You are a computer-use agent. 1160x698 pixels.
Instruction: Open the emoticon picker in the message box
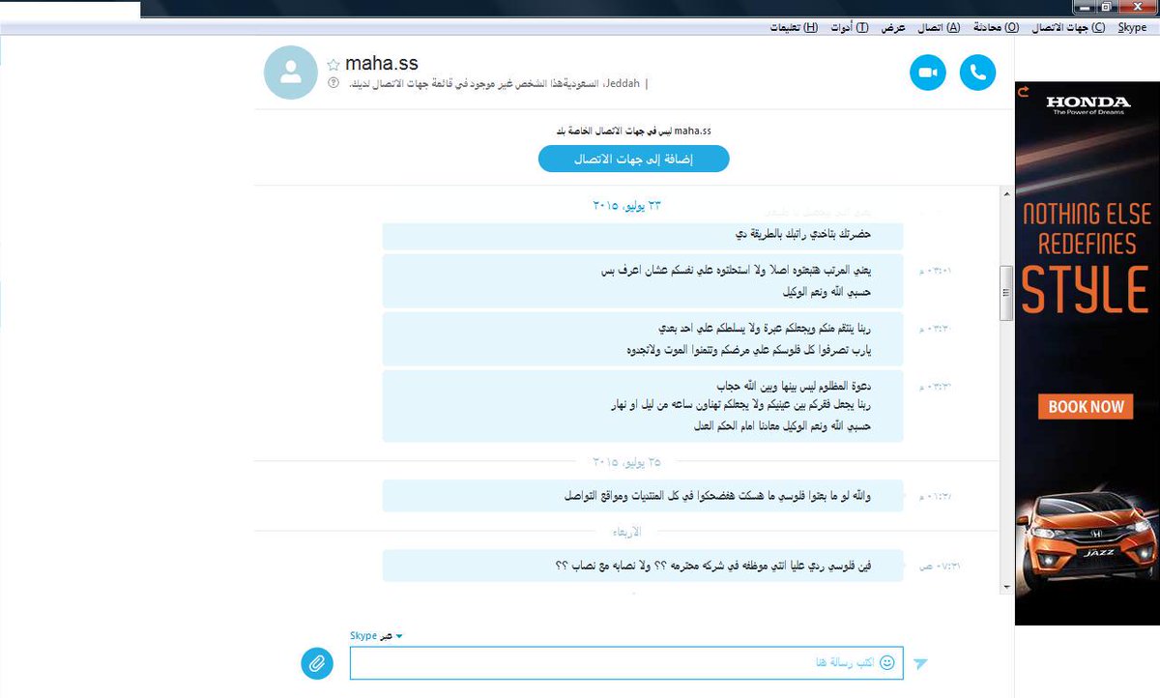click(887, 663)
